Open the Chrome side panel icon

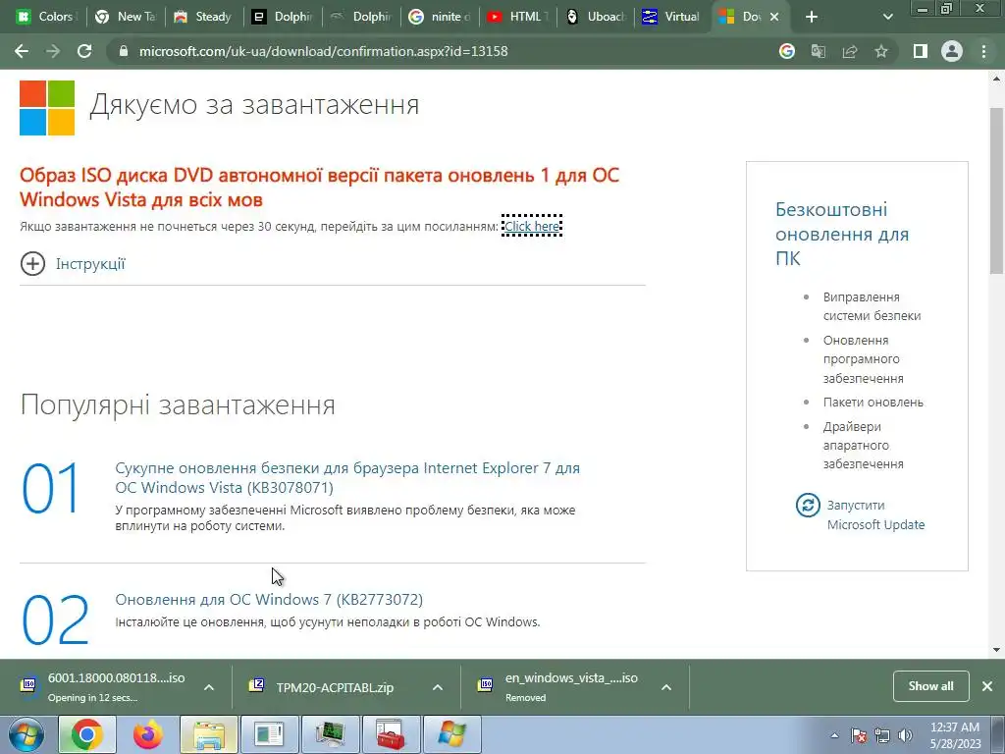[x=921, y=51]
